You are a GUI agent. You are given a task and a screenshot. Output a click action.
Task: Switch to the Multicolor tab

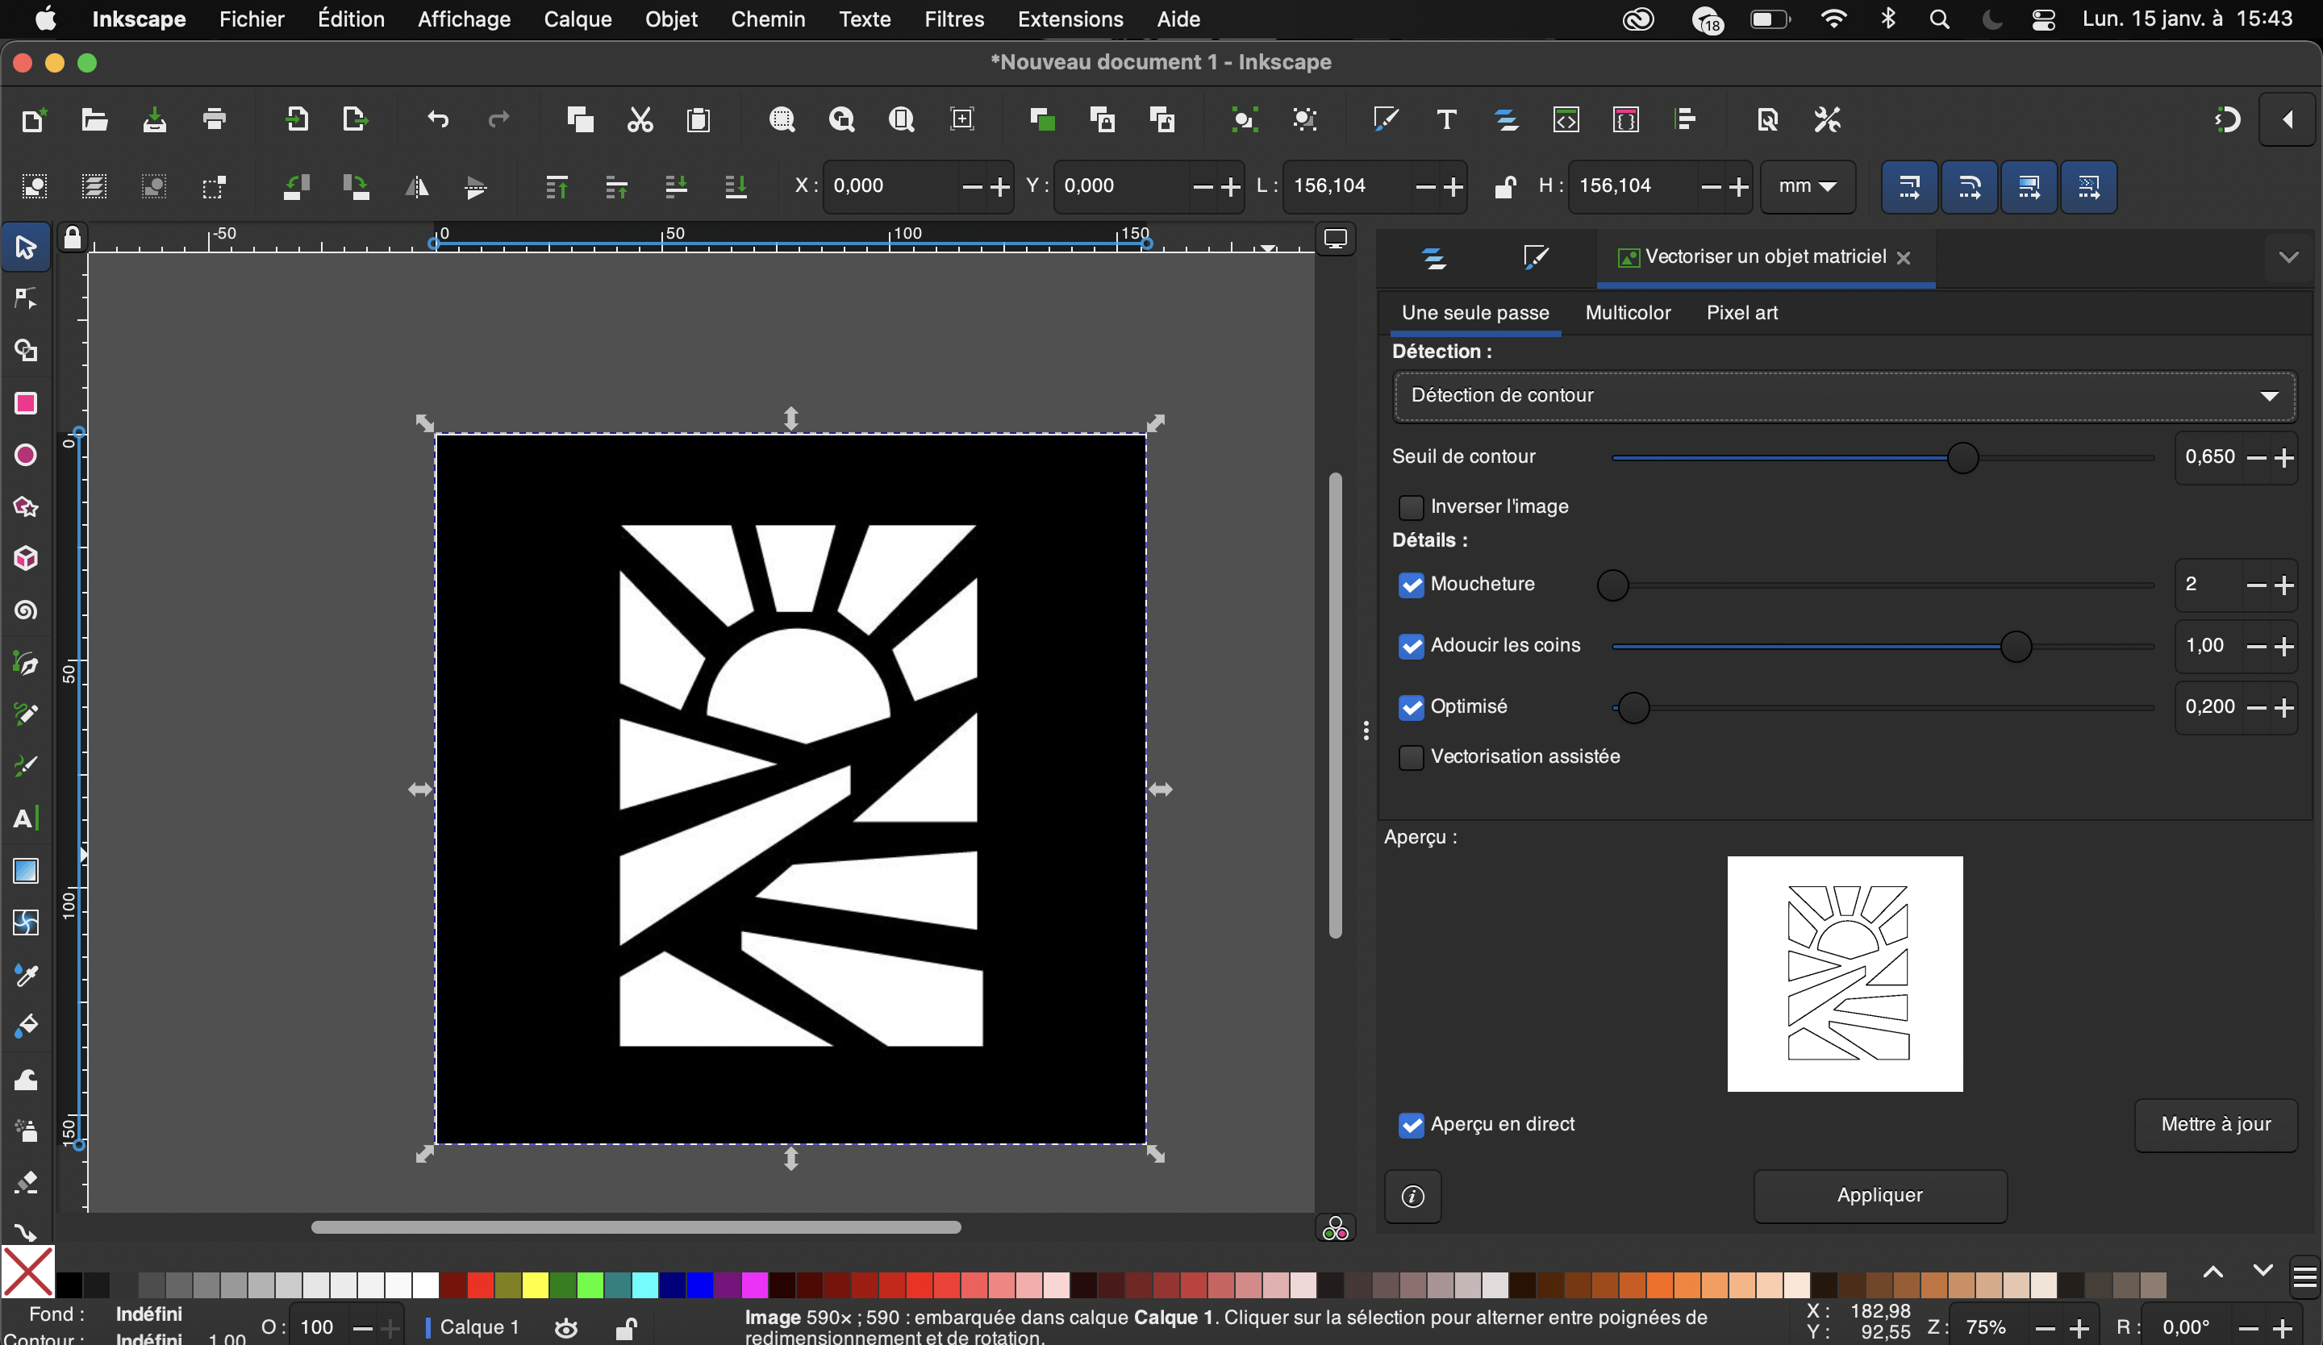pos(1627,312)
